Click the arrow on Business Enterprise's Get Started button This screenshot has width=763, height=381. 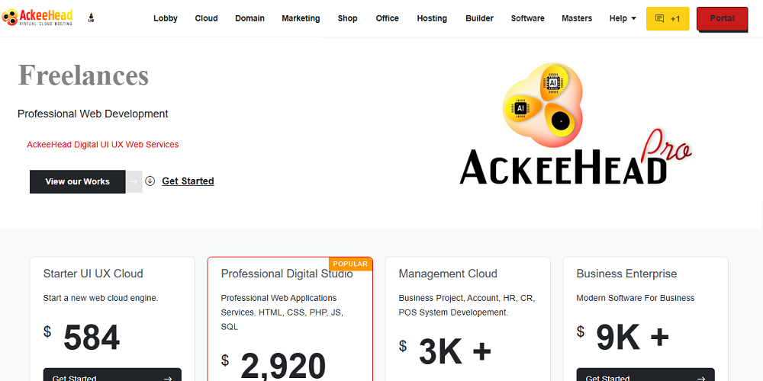700,377
